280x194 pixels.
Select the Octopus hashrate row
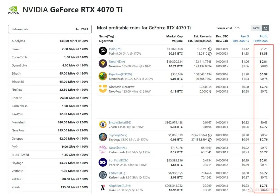pyautogui.click(x=50, y=139)
